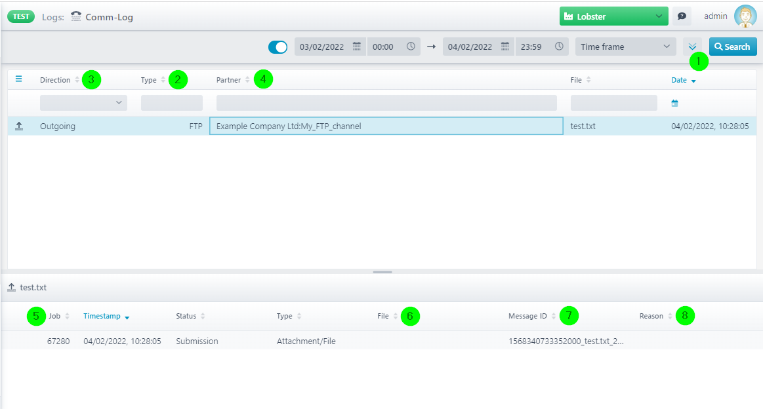Open clock picker for start time 00:00
The width and height of the screenshot is (763, 409).
(x=411, y=46)
